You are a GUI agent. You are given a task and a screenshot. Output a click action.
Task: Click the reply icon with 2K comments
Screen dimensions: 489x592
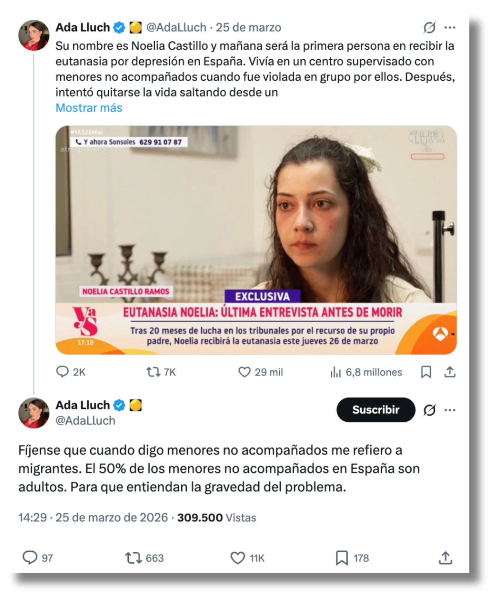point(62,372)
